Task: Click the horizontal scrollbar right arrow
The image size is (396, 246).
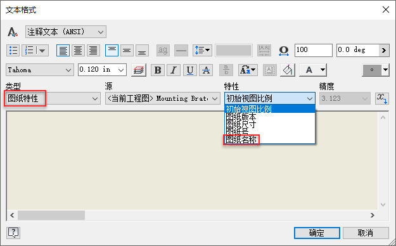Action: (373, 215)
